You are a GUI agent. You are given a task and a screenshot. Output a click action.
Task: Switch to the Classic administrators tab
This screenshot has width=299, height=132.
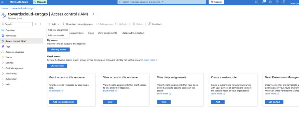tap(133, 33)
